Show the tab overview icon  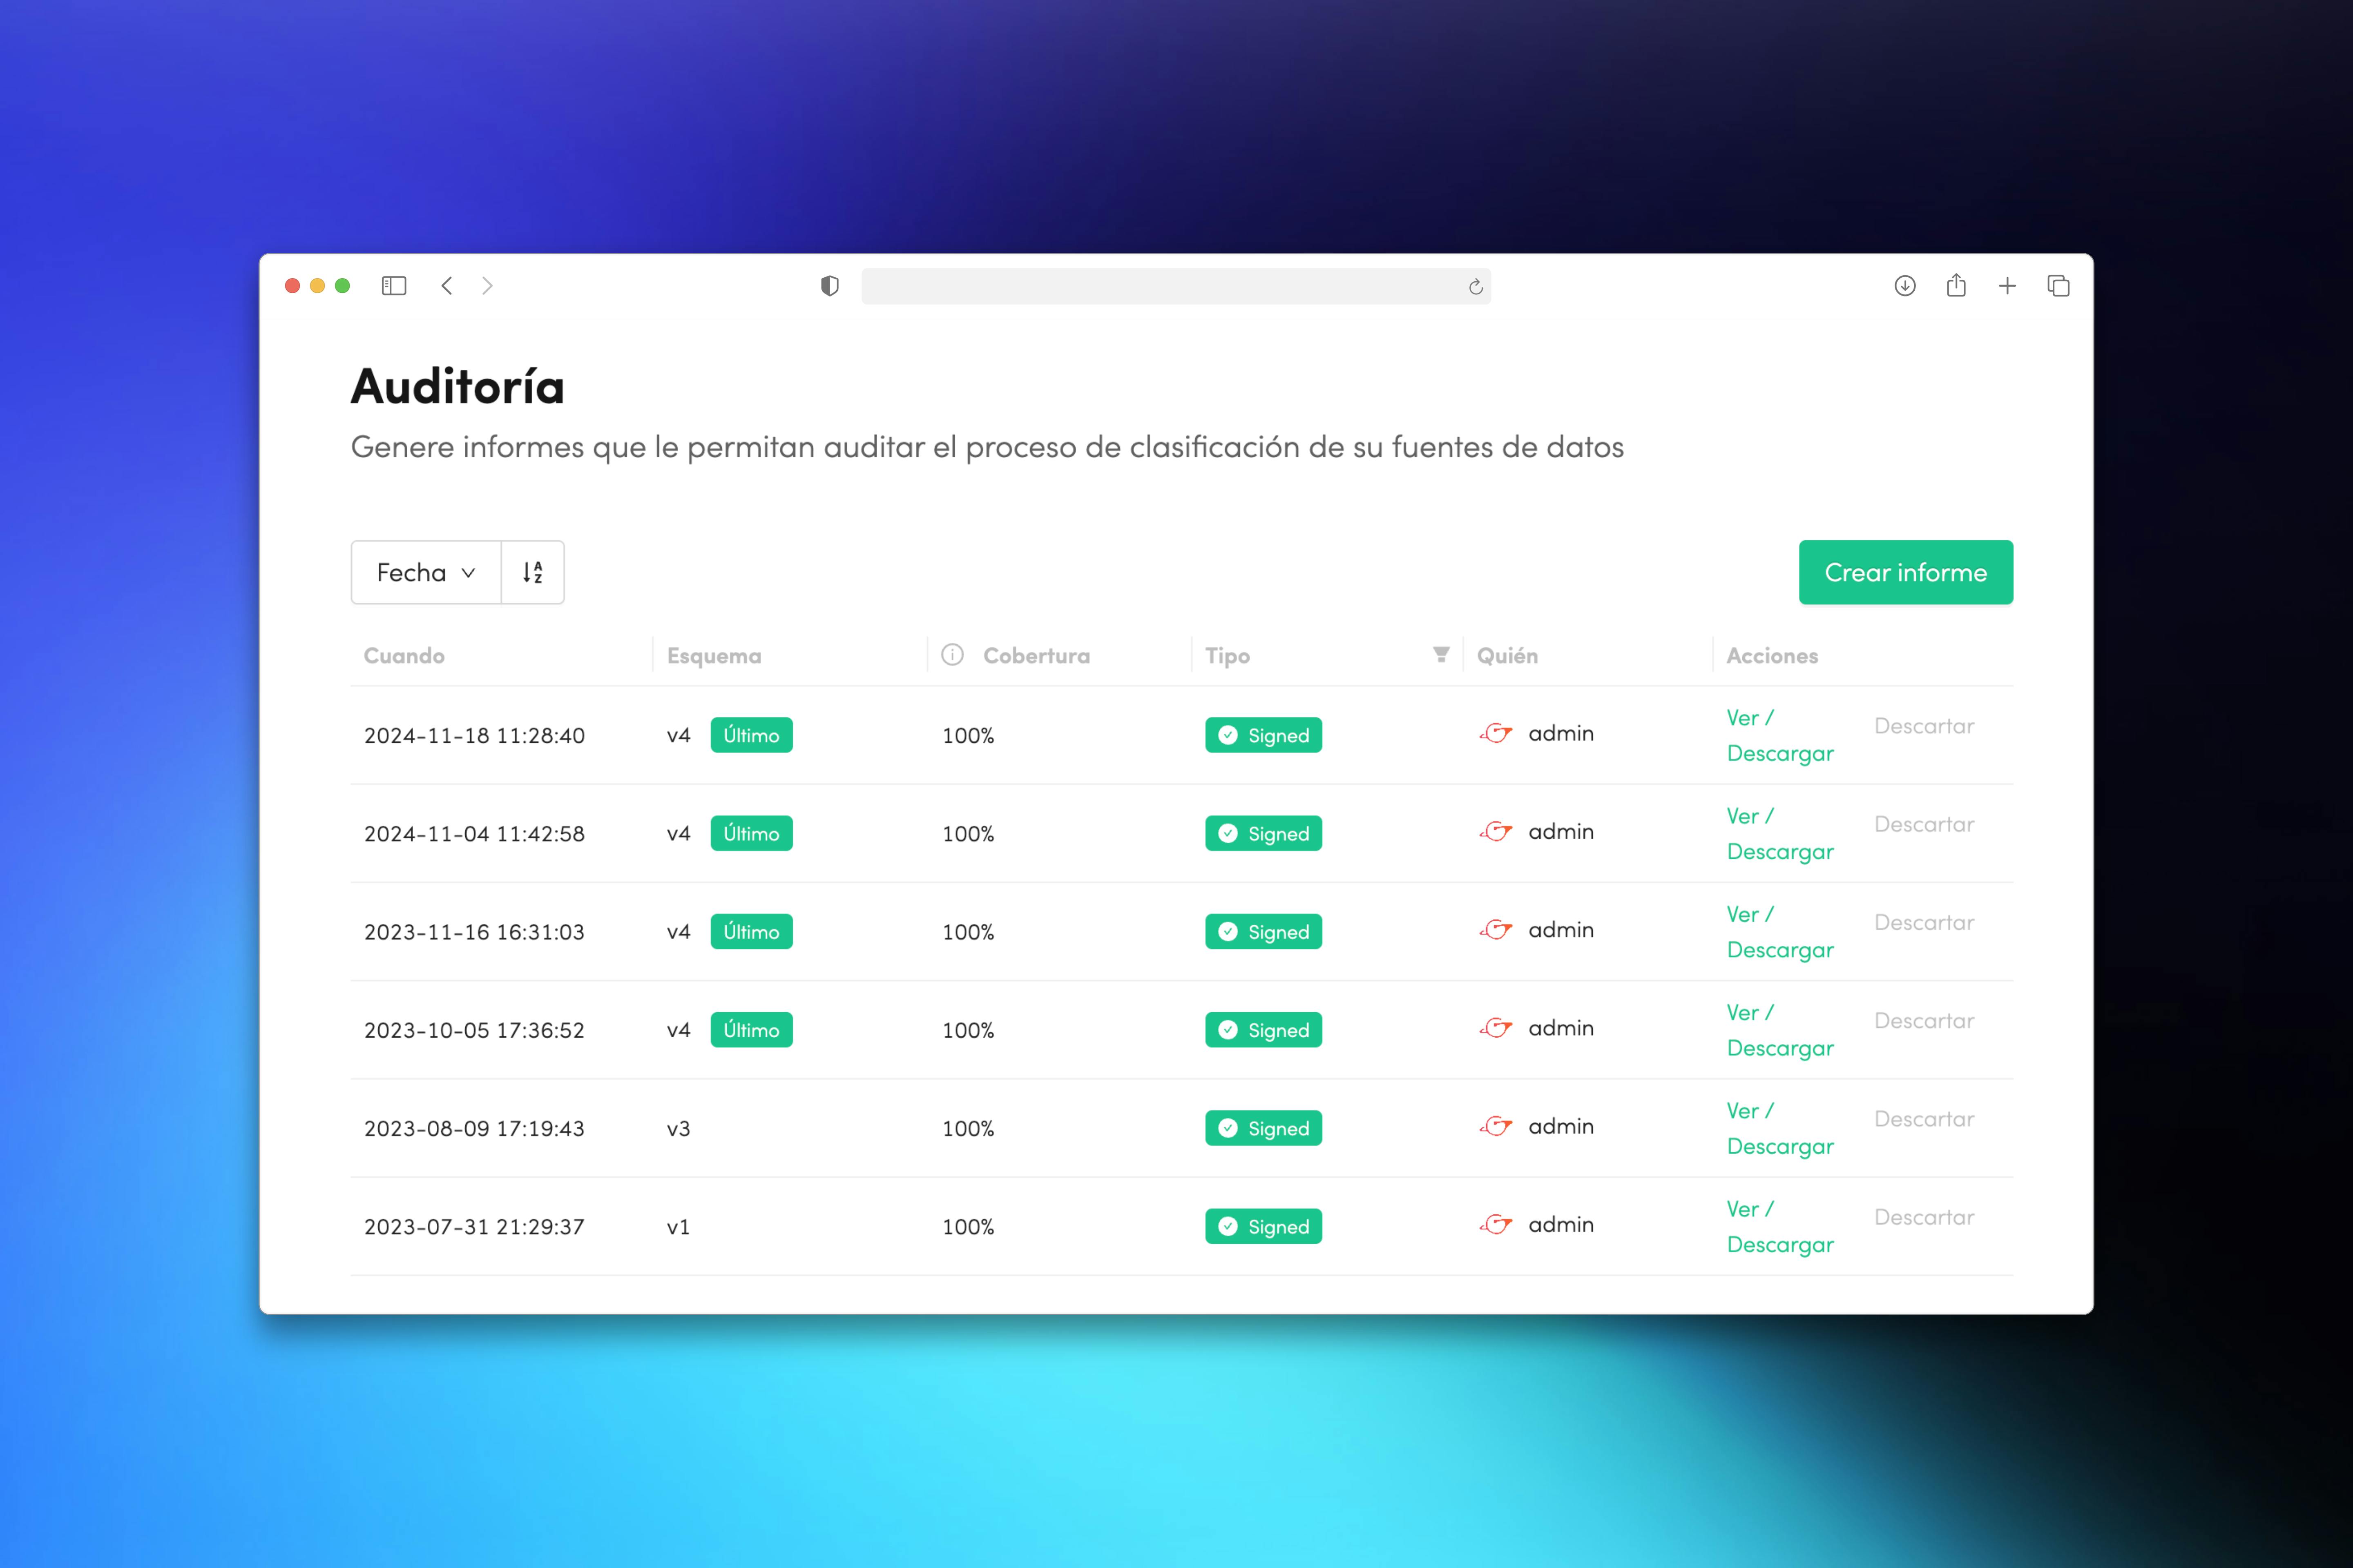pyautogui.click(x=2058, y=286)
